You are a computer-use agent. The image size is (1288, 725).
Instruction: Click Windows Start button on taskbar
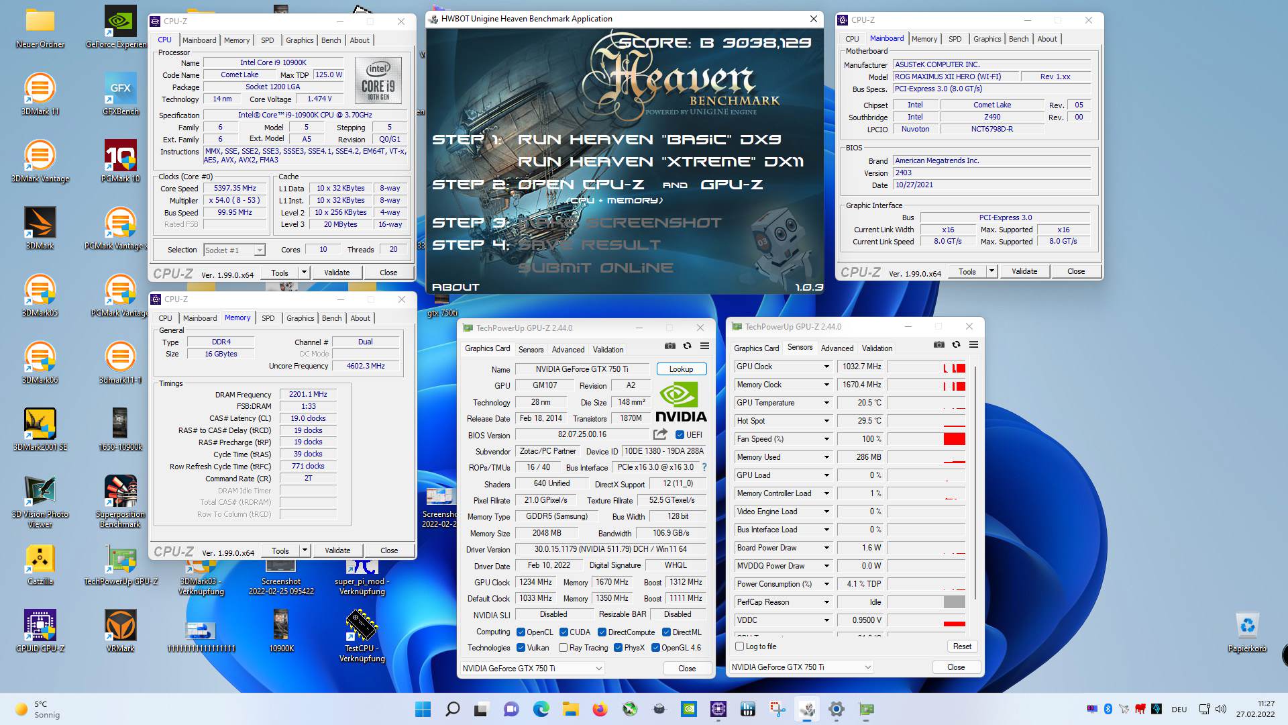pyautogui.click(x=423, y=709)
